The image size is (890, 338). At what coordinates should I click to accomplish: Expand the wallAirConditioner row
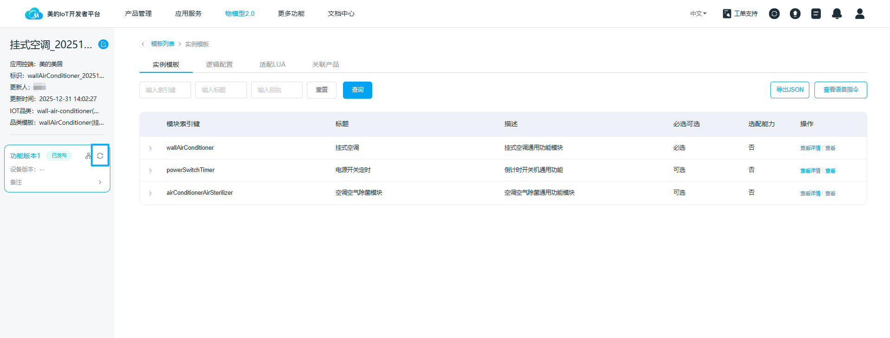pos(150,148)
